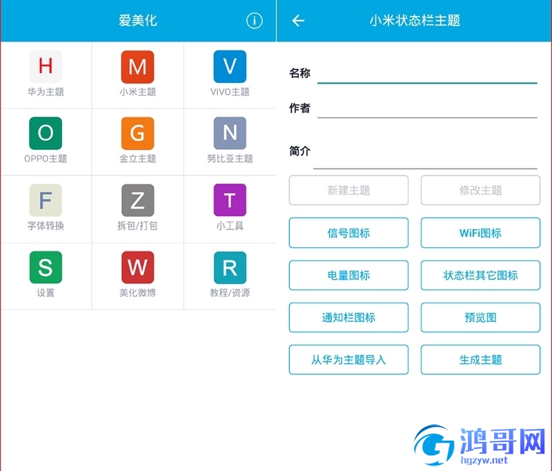Viewport: 552px width, 471px height.
Task: Select 从华为主题导入 button
Action: coord(348,360)
